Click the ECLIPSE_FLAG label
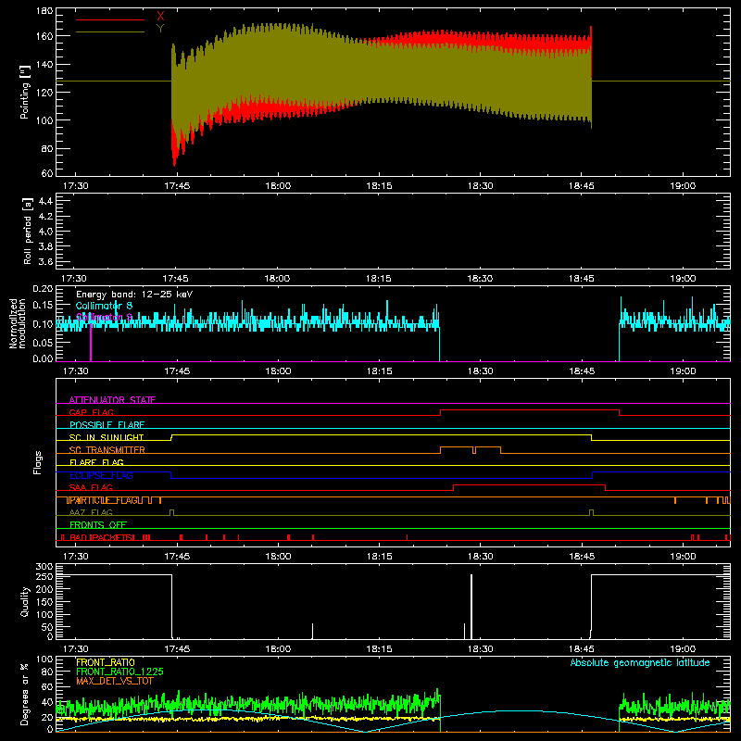 click(x=101, y=475)
